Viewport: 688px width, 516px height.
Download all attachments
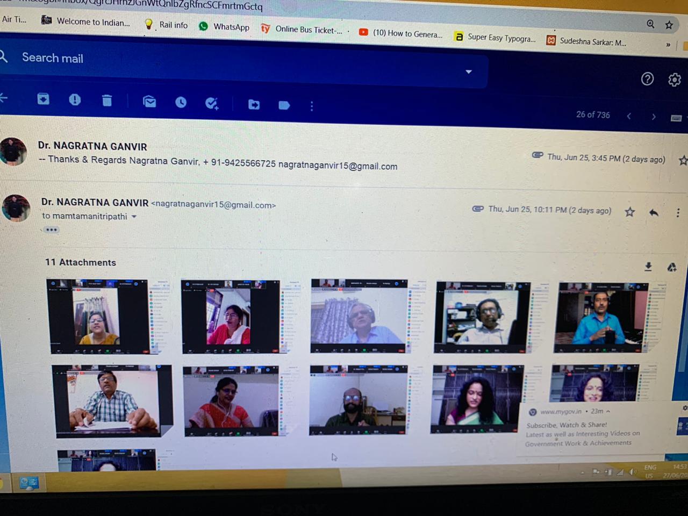point(648,267)
